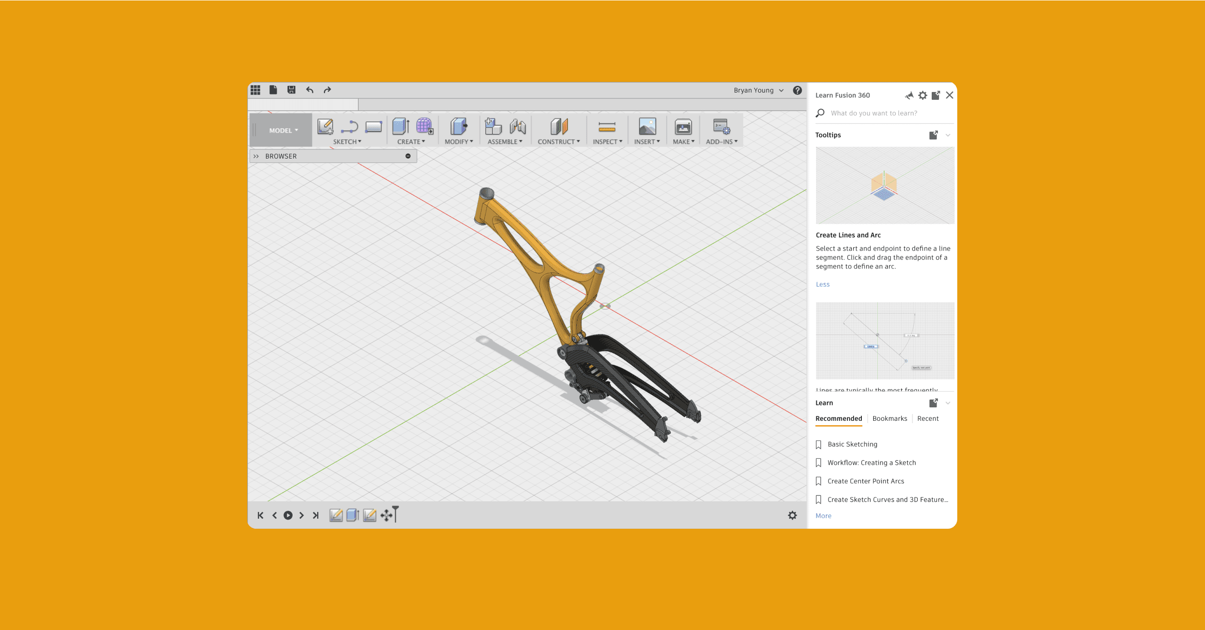Click the Insert image icon
Image resolution: width=1205 pixels, height=630 pixels.
click(x=647, y=127)
